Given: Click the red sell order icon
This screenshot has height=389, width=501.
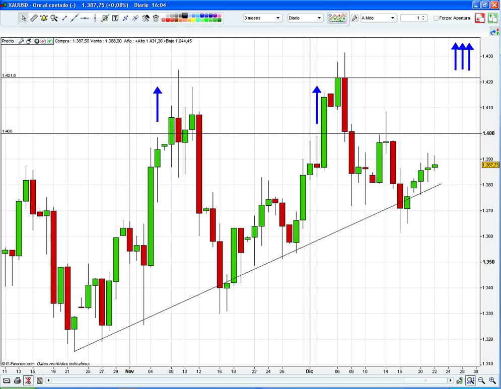Looking at the screenshot, I should click(479, 18).
